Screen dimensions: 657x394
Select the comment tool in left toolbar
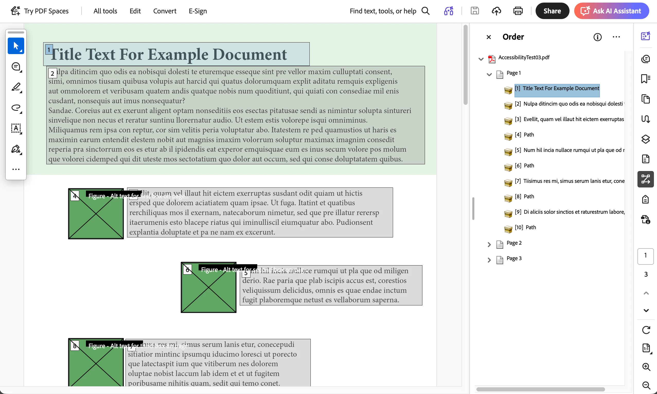click(x=16, y=67)
